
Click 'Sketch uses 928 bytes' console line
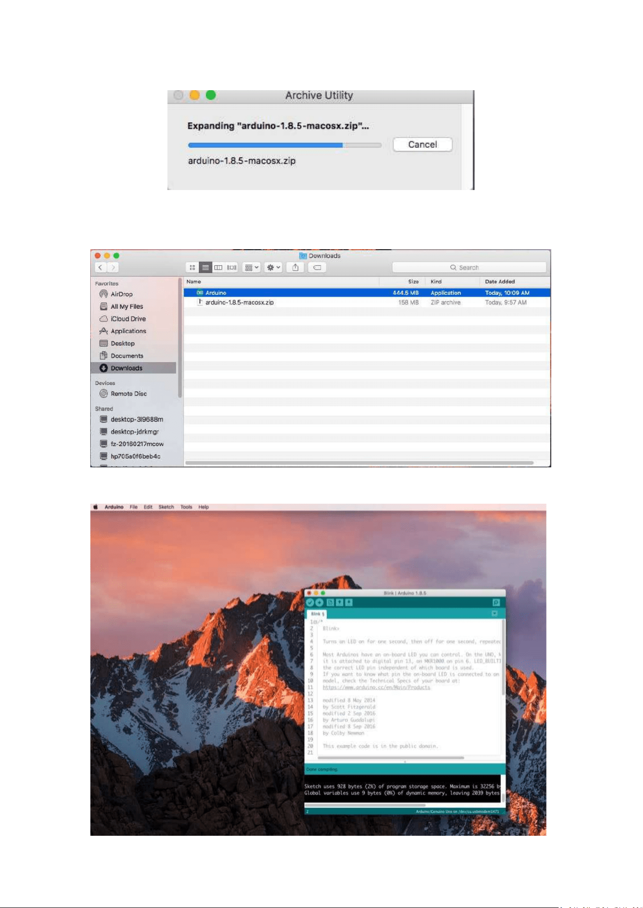point(402,786)
